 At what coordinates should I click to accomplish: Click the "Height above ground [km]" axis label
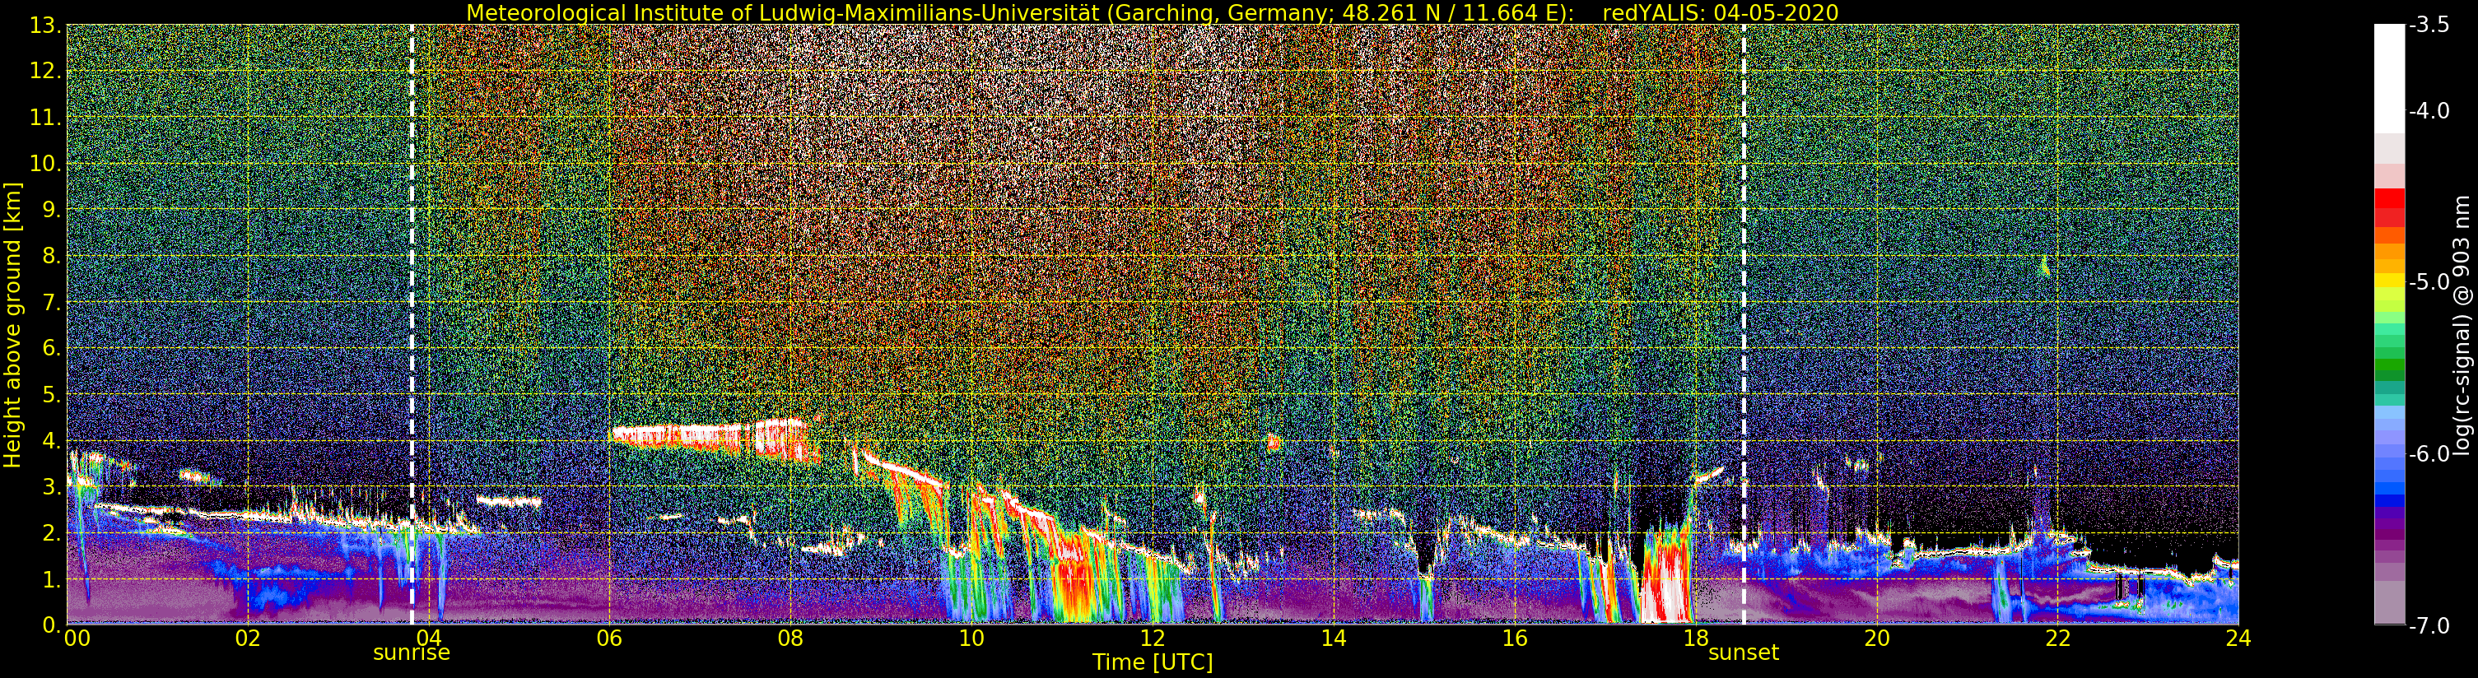(x=12, y=325)
